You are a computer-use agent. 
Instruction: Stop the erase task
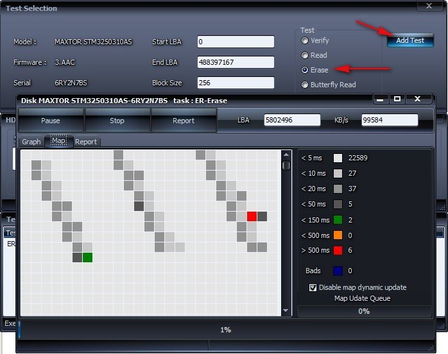click(x=117, y=121)
